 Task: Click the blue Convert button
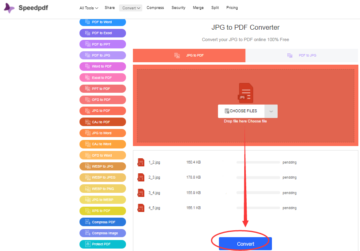(x=245, y=244)
